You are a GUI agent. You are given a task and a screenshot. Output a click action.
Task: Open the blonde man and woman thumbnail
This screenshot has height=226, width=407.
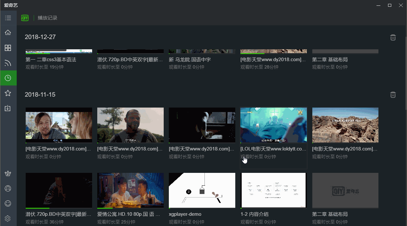[x=59, y=125]
